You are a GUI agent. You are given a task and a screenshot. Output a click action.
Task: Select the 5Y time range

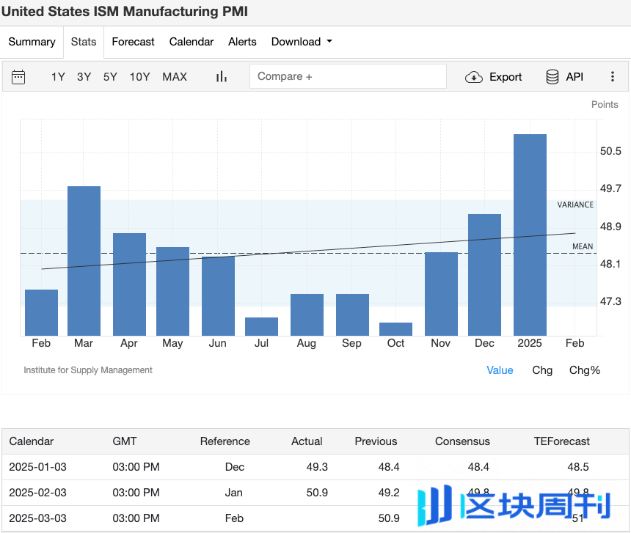click(110, 77)
